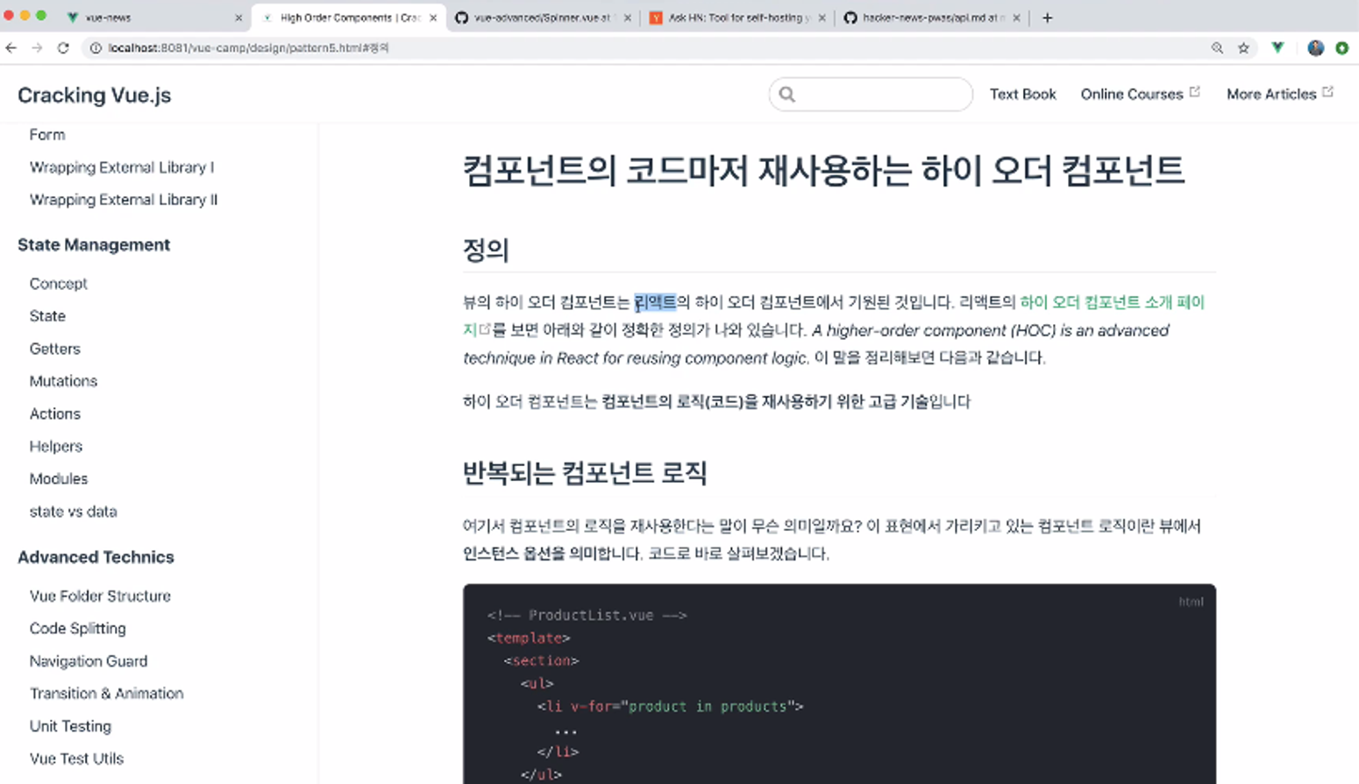Open a new tab with the plus button
Screen dimensions: 1359x784
(x=1047, y=18)
